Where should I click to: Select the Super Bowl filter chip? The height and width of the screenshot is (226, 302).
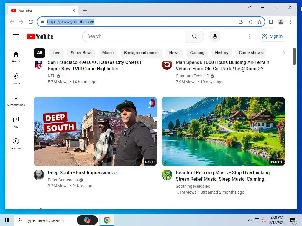pyautogui.click(x=81, y=53)
